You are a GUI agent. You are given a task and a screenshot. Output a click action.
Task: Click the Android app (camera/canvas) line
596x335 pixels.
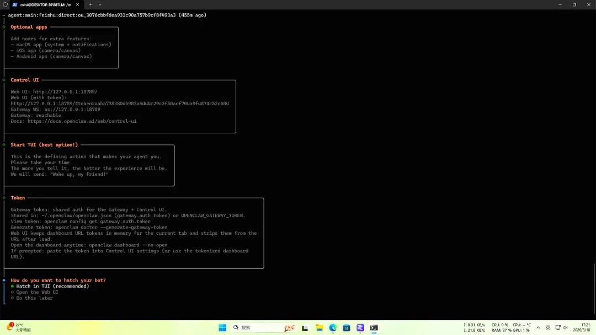pyautogui.click(x=51, y=57)
